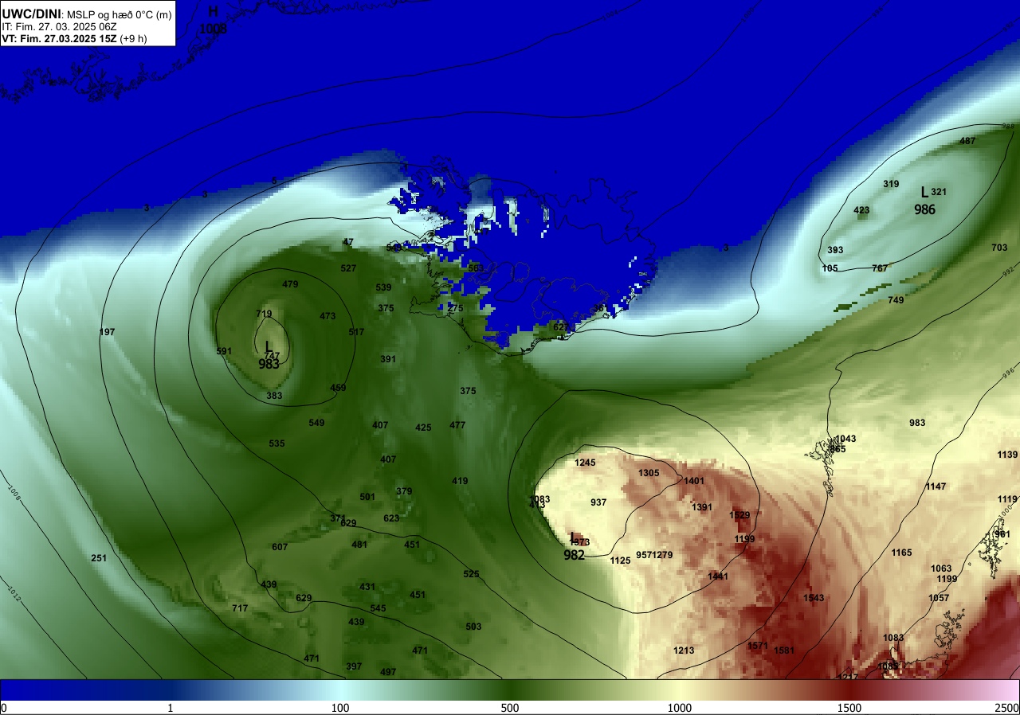Click the 1012 isobar label
The height and width of the screenshot is (715, 1020).
(14, 593)
